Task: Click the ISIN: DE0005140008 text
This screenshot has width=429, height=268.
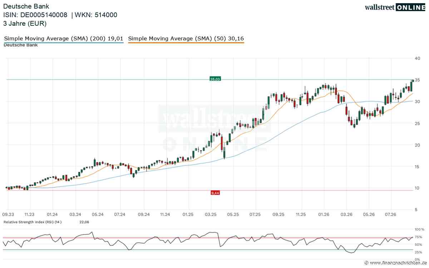Action: click(x=36, y=15)
